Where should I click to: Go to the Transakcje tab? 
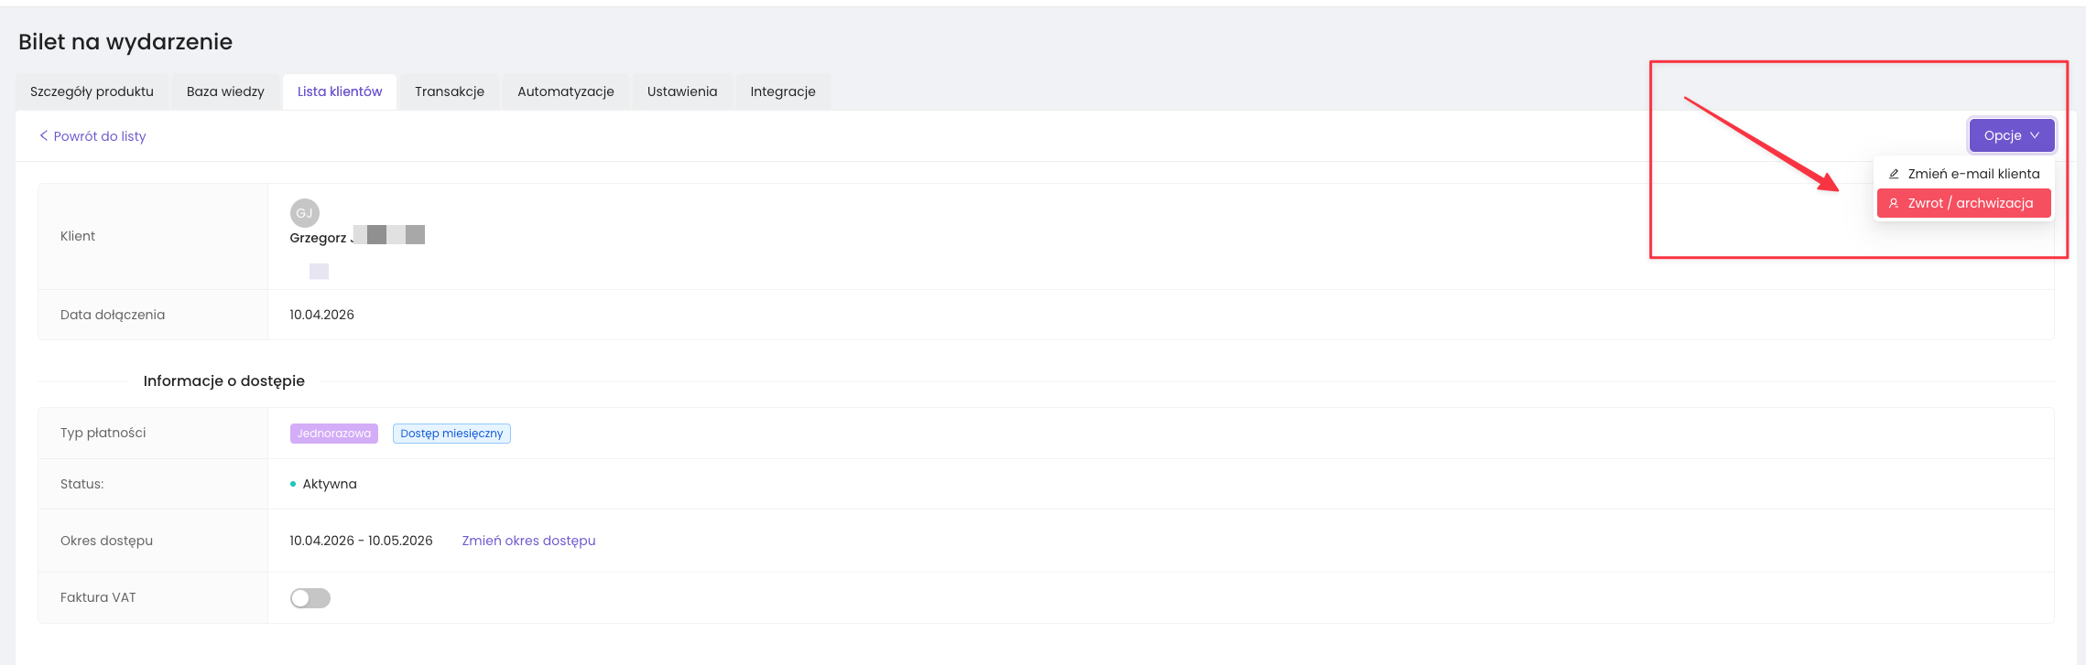point(450,91)
